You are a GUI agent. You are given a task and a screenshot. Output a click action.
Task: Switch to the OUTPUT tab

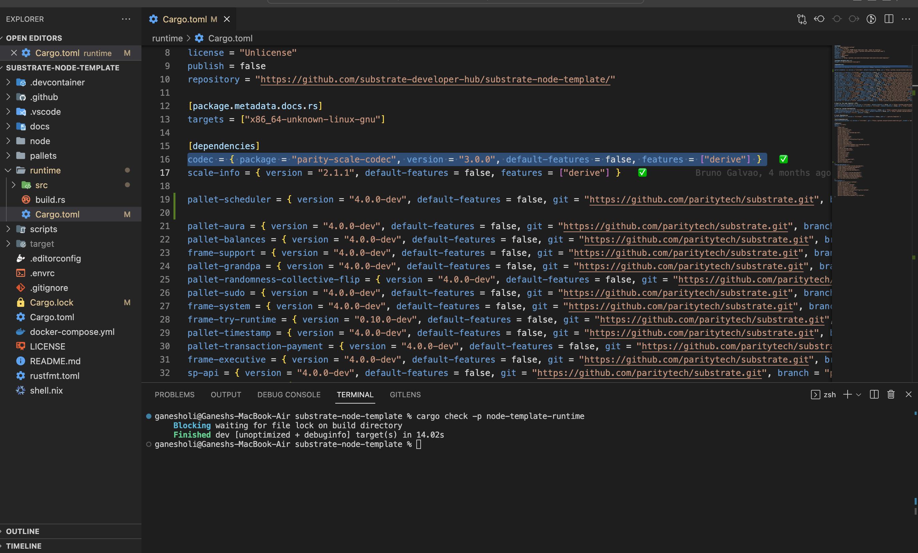pos(226,395)
